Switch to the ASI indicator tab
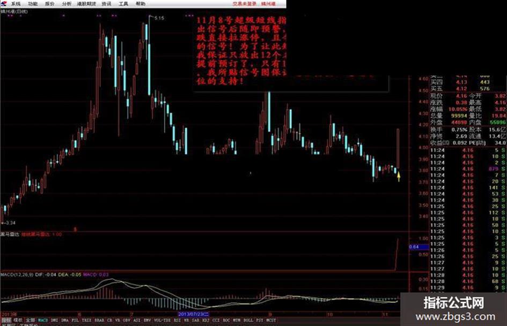Screen dimensions: 507x326 coord(137,320)
